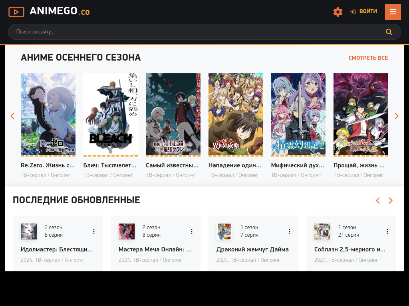Open the Самый известный poster image
Viewport: 409px width, 306px height.
click(173, 115)
